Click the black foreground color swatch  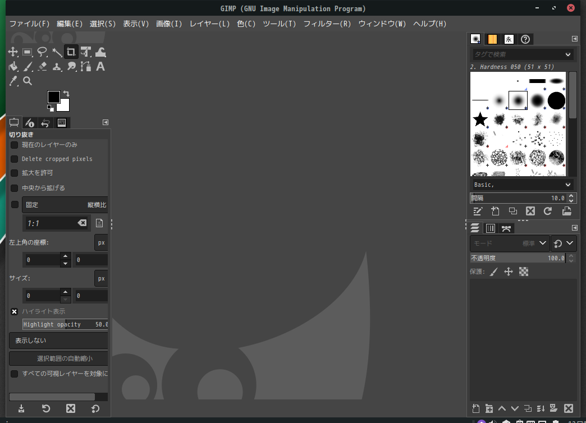click(53, 97)
